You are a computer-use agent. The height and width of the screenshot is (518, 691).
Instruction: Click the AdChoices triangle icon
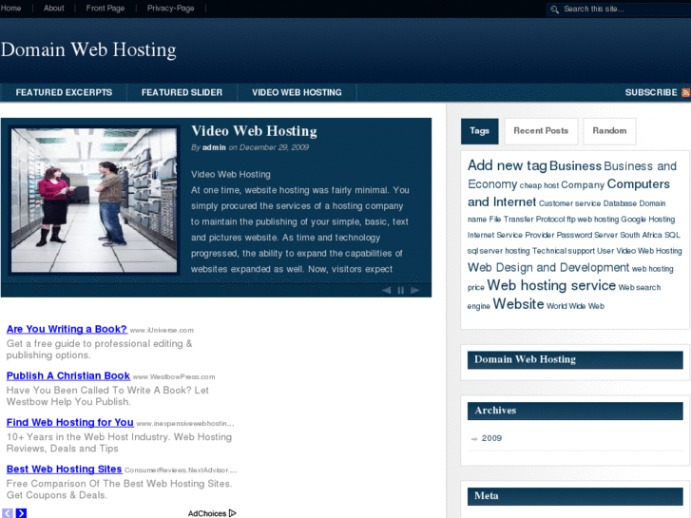coord(233,513)
